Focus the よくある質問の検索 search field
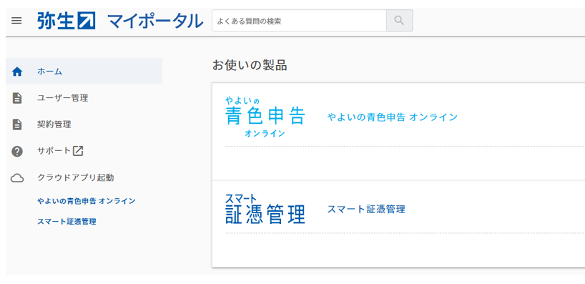The image size is (585, 284). (x=299, y=21)
